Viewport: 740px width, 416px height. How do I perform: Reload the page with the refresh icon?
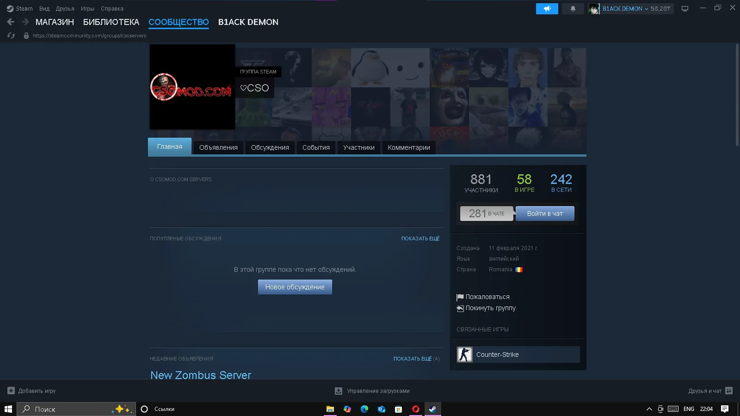pos(11,36)
